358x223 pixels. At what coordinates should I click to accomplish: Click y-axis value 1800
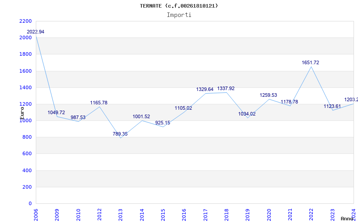click(x=26, y=54)
